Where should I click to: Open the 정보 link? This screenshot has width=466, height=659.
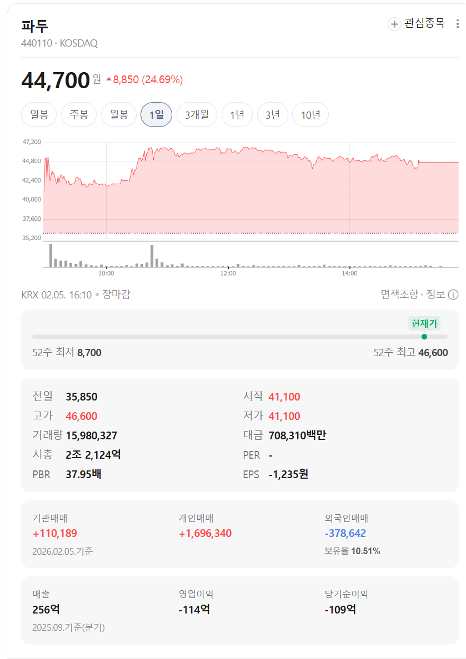coord(435,294)
